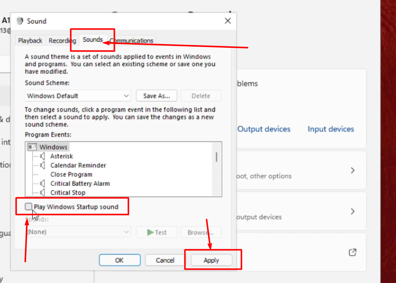Select the Calendar Reminder program event
This screenshot has height=283, width=396.
pyautogui.click(x=78, y=165)
